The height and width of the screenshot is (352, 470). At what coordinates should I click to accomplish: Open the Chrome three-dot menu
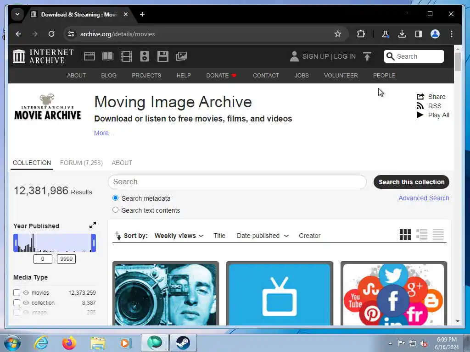452,34
